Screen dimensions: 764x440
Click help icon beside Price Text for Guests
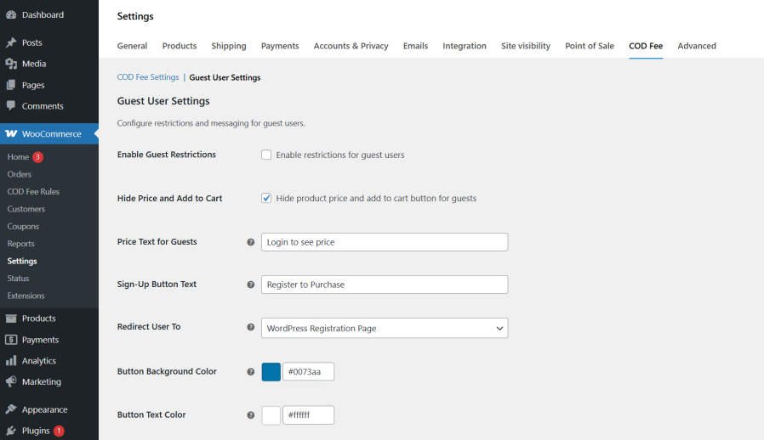point(251,242)
